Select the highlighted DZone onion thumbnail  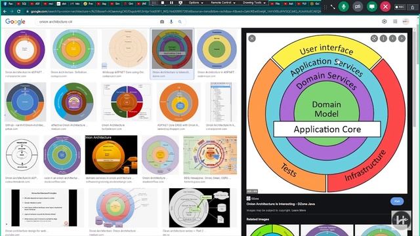[x=172, y=50]
